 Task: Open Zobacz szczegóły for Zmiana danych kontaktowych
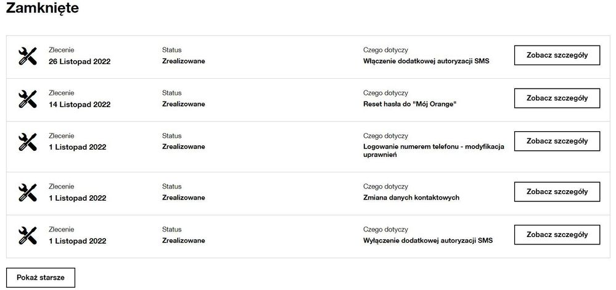(x=557, y=191)
